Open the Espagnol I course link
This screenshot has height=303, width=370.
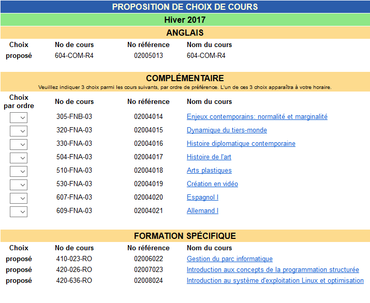[x=202, y=198]
